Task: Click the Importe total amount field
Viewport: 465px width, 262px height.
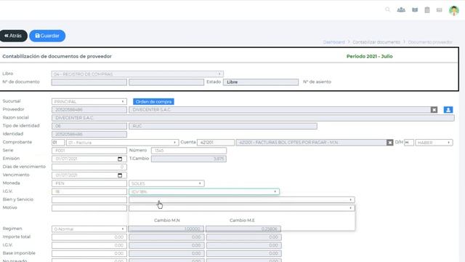Action: 89,237
